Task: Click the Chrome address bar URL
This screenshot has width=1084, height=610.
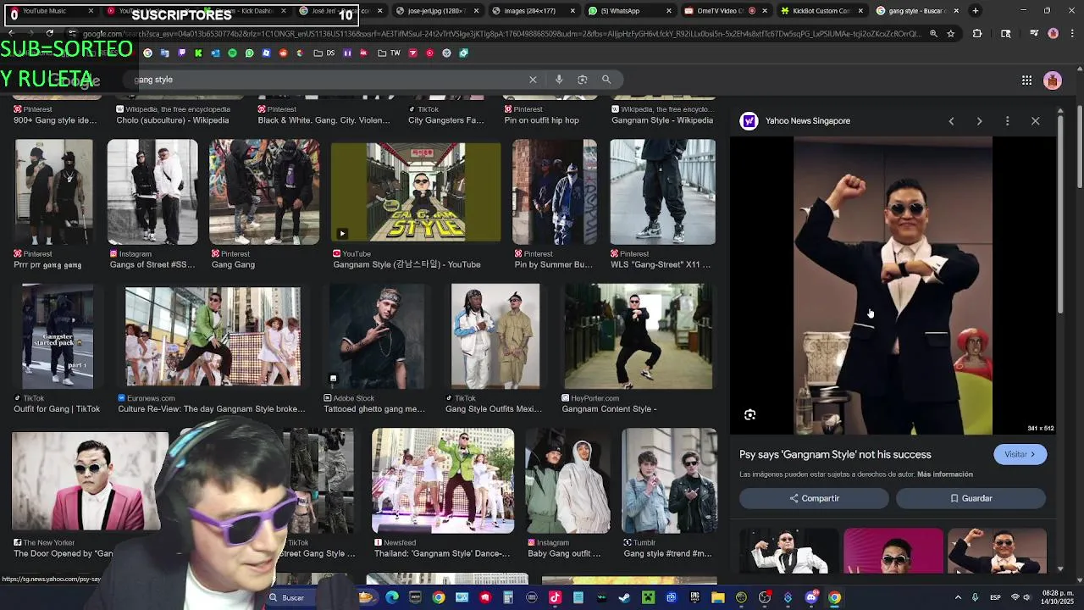Action: (500, 34)
